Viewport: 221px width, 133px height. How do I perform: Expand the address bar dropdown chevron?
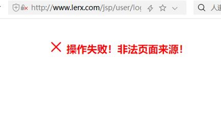point(175,9)
